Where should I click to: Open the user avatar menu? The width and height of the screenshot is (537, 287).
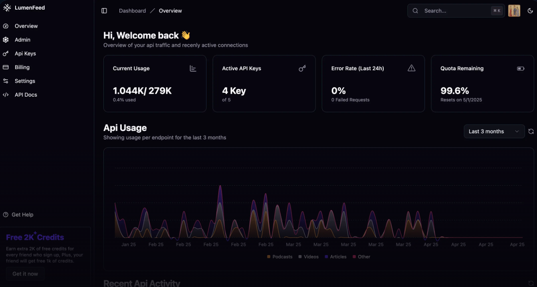click(514, 11)
